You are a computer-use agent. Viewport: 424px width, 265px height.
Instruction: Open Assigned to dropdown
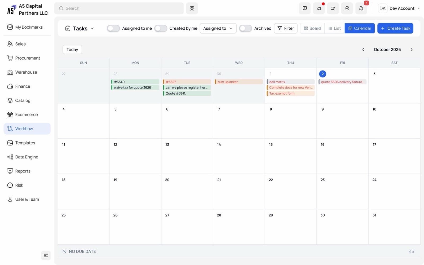coord(218,28)
